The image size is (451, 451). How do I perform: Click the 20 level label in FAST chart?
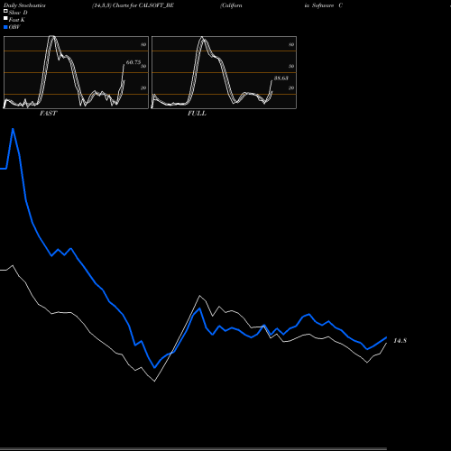[143, 87]
